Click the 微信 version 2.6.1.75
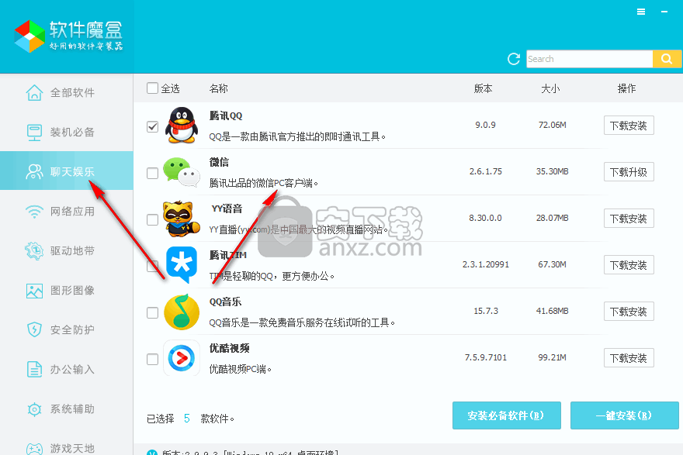Viewport: 683px width, 455px height. click(486, 172)
